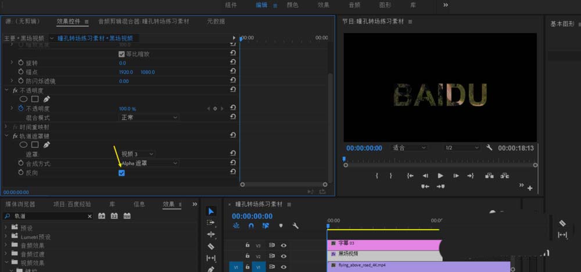This screenshot has width=581, height=272.
Task: Switch to the 颜色 workspace tab
Action: [x=292, y=5]
